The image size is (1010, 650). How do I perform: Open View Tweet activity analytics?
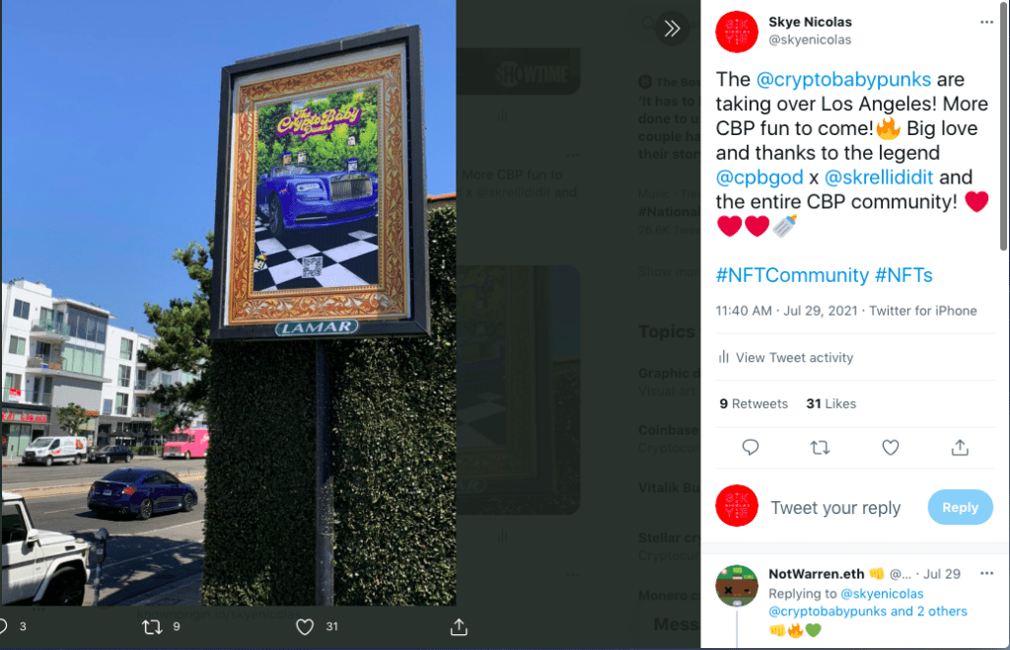pos(786,357)
